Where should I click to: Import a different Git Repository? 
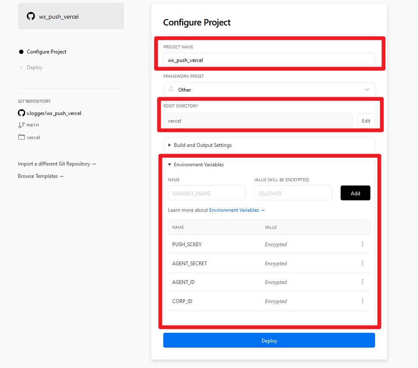click(57, 164)
